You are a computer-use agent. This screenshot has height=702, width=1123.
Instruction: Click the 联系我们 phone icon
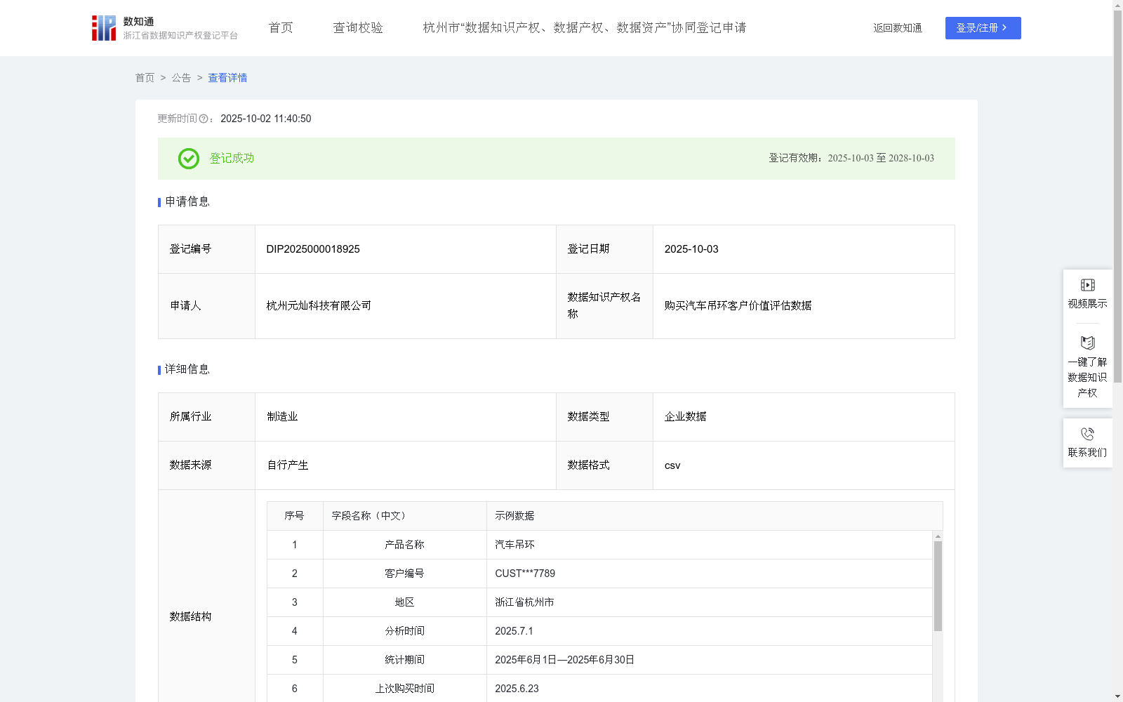coord(1087,434)
